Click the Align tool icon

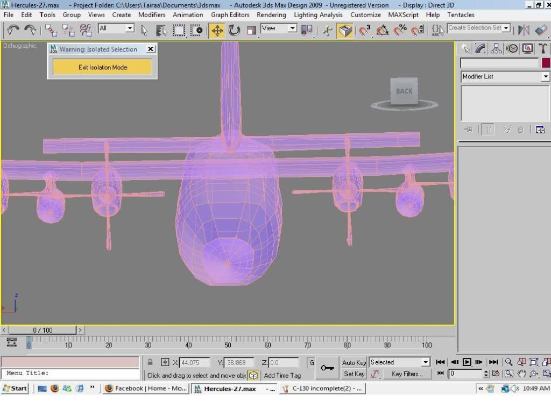tap(541, 31)
